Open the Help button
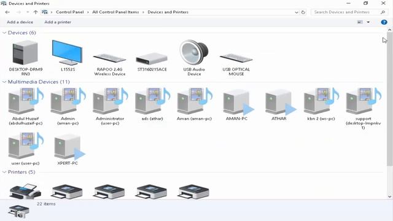 pos(384,22)
